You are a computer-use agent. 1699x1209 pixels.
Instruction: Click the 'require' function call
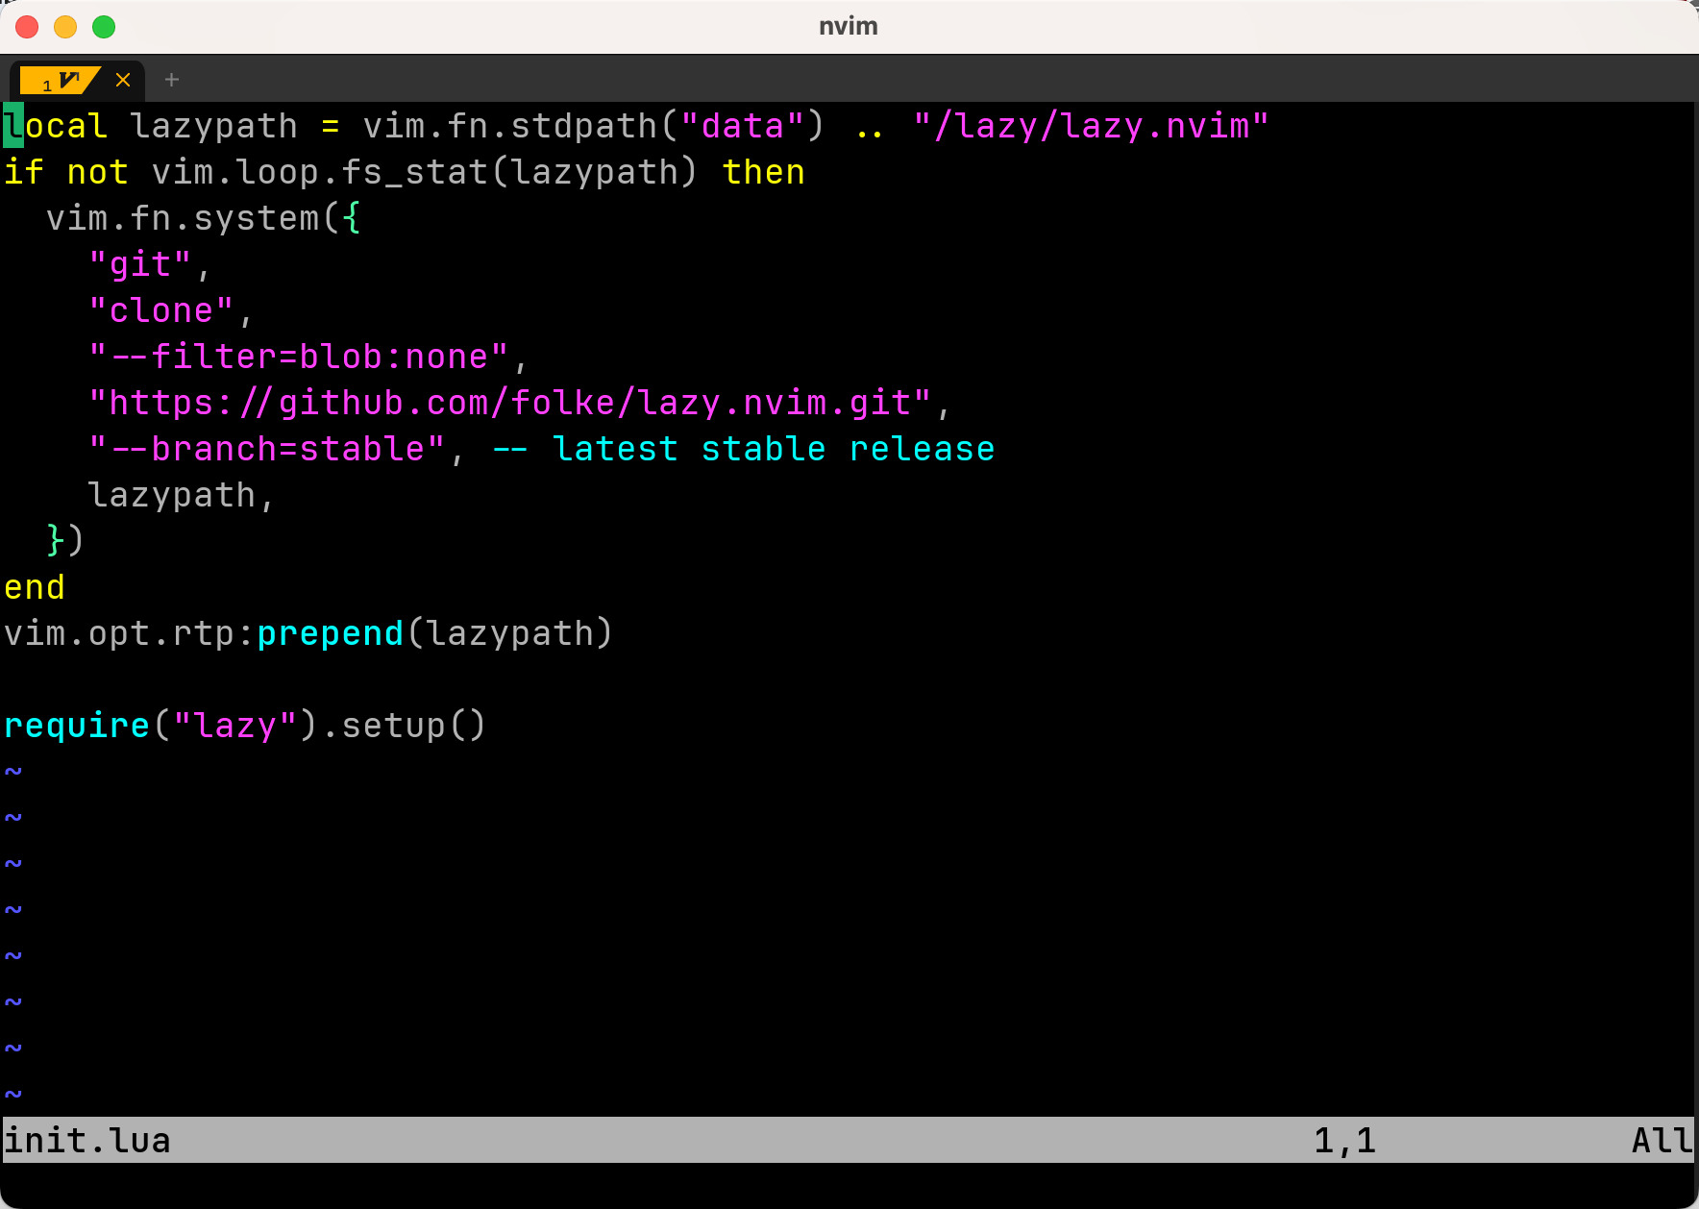click(77, 726)
